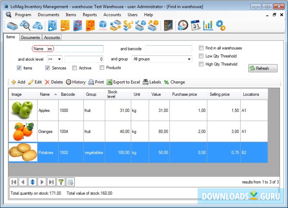The image size is (288, 208).
Task: Select the Potatoes row in the table
Action: click(x=108, y=153)
